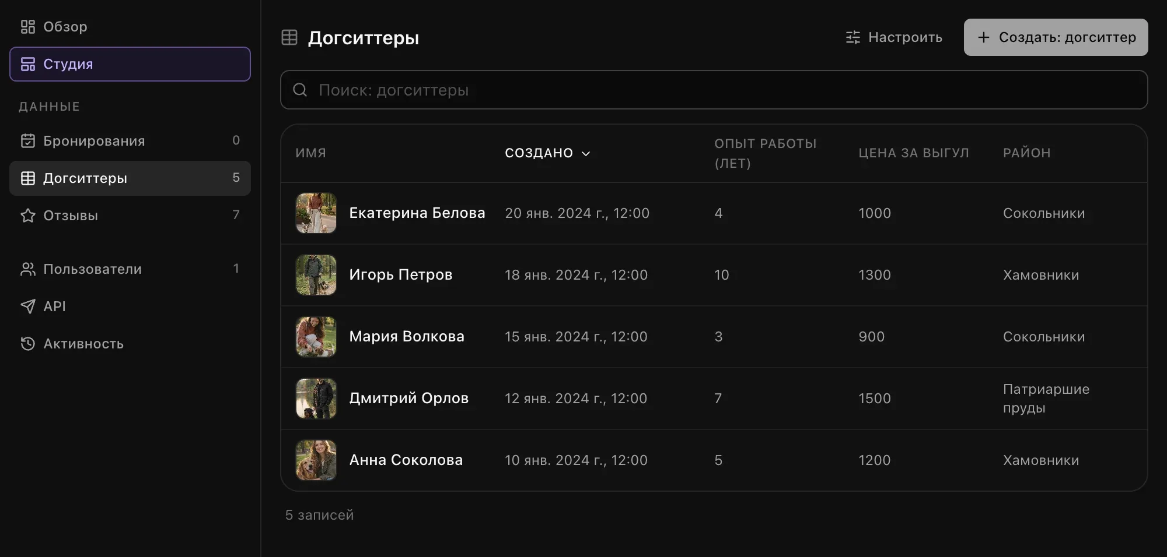Open Пользователи in the sidebar
Viewport: 1167px width, 557px height.
tap(130, 269)
